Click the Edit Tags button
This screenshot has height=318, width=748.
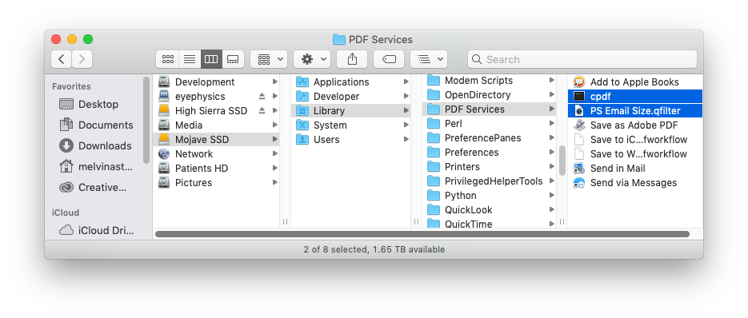389,59
